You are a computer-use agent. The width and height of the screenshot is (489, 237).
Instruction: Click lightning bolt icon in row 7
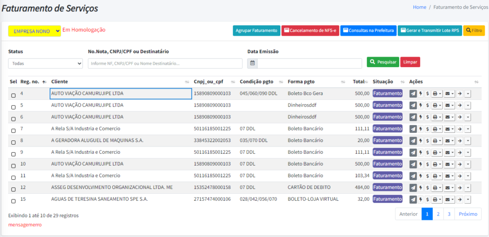coord(420,129)
